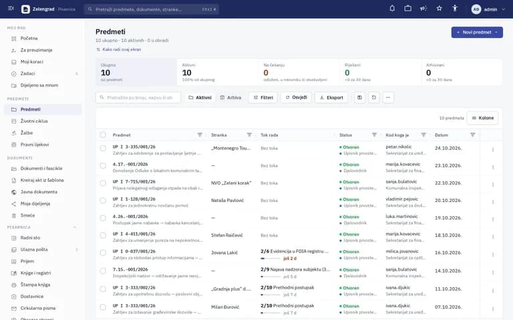This screenshot has width=513, height=320.
Task: Open row actions for UP I 3-333/001/26
Action: (493, 309)
